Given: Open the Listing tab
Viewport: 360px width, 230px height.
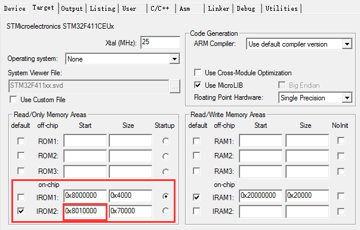Looking at the screenshot, I should [x=103, y=8].
